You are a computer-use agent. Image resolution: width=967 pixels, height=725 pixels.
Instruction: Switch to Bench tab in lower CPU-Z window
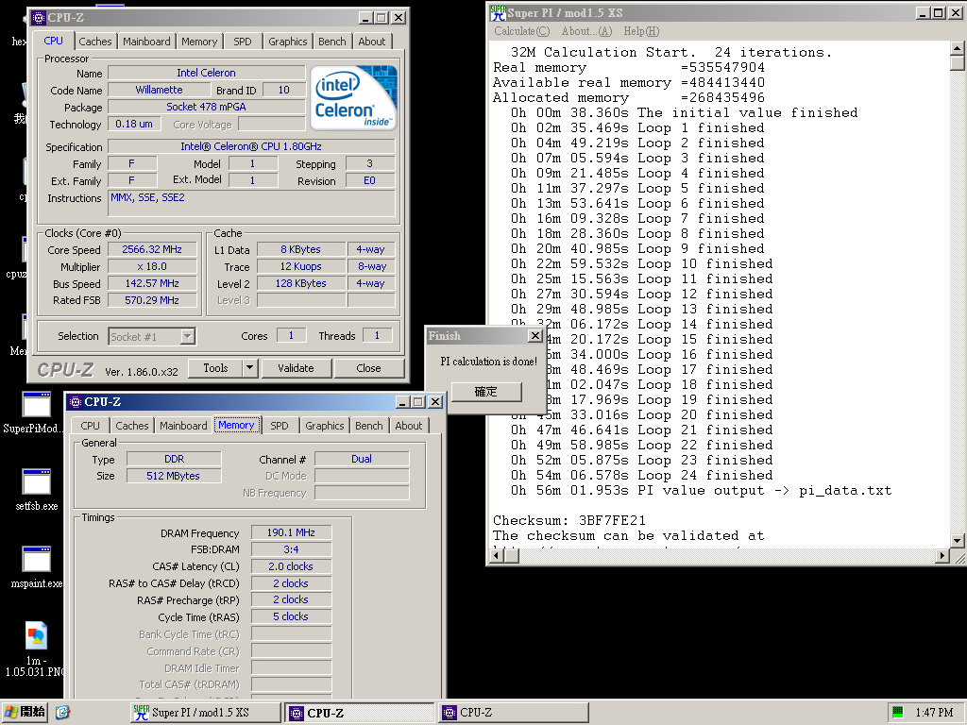click(x=369, y=426)
